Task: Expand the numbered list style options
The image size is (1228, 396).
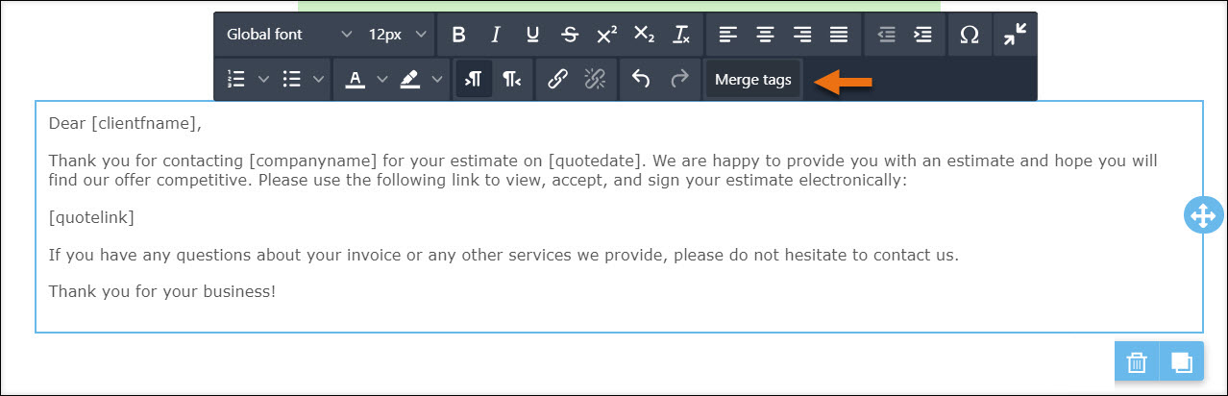Action: tap(263, 80)
